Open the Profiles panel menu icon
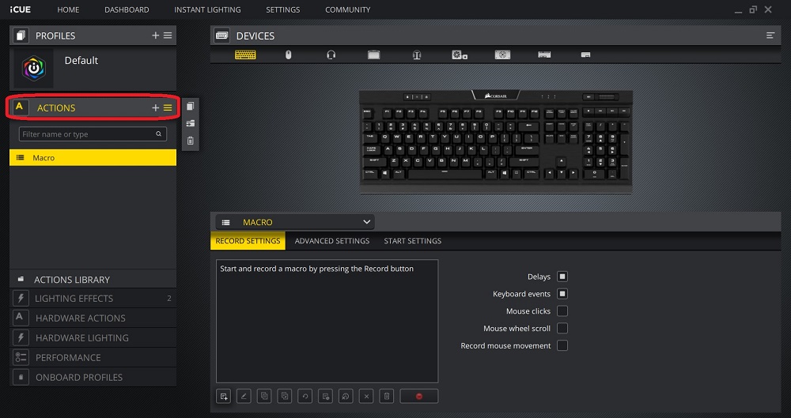Viewport: 791px width, 418px height. point(168,36)
